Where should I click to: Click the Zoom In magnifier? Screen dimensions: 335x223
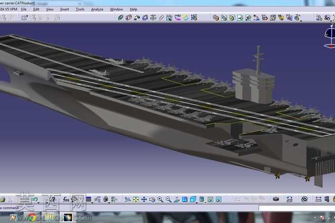point(160,199)
